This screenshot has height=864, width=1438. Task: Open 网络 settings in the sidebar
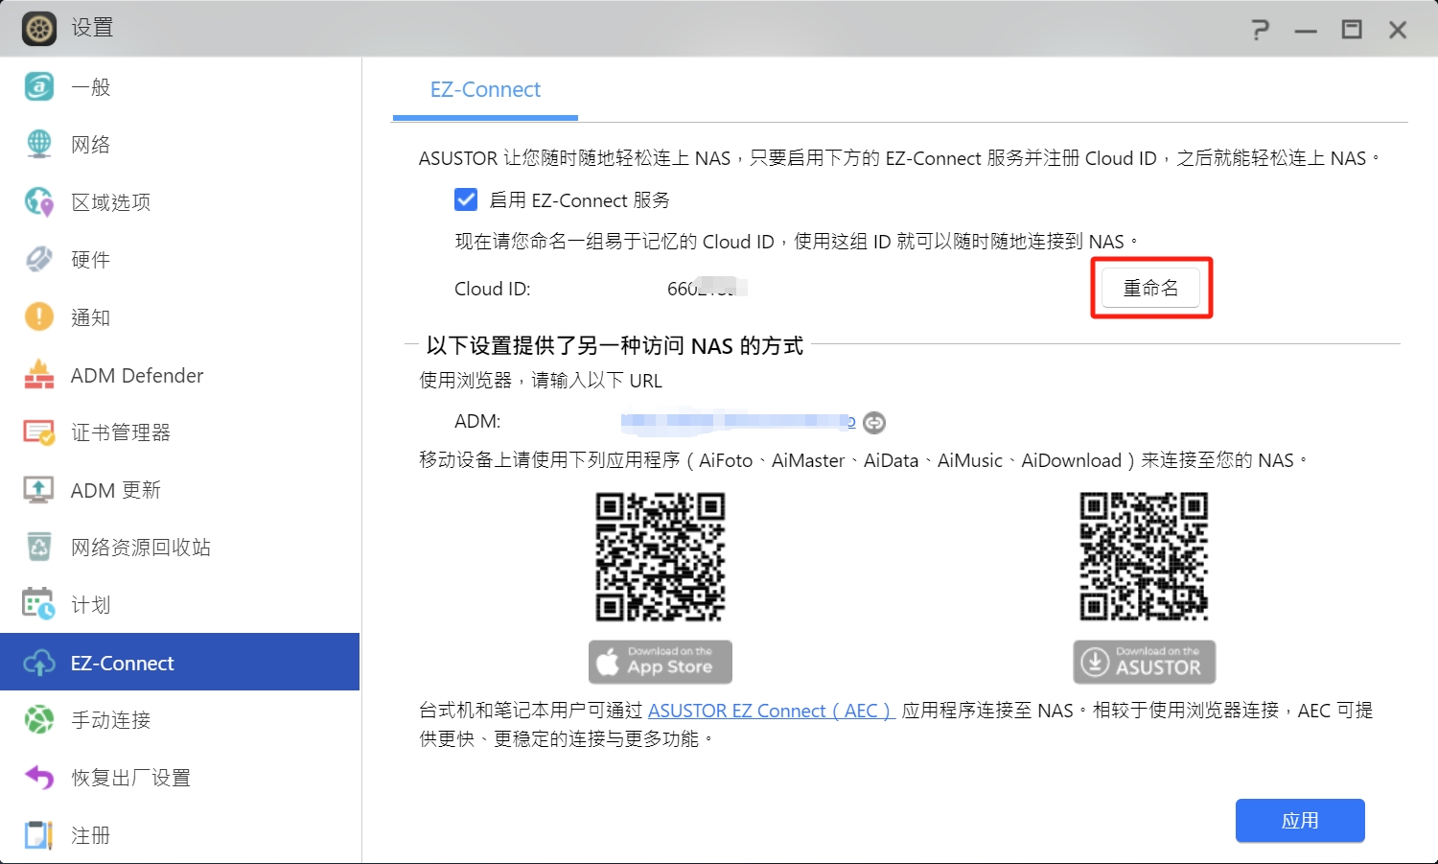(x=180, y=145)
